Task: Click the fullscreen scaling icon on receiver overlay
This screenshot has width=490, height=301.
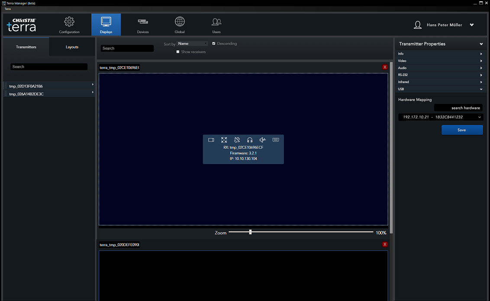Action: tap(224, 139)
